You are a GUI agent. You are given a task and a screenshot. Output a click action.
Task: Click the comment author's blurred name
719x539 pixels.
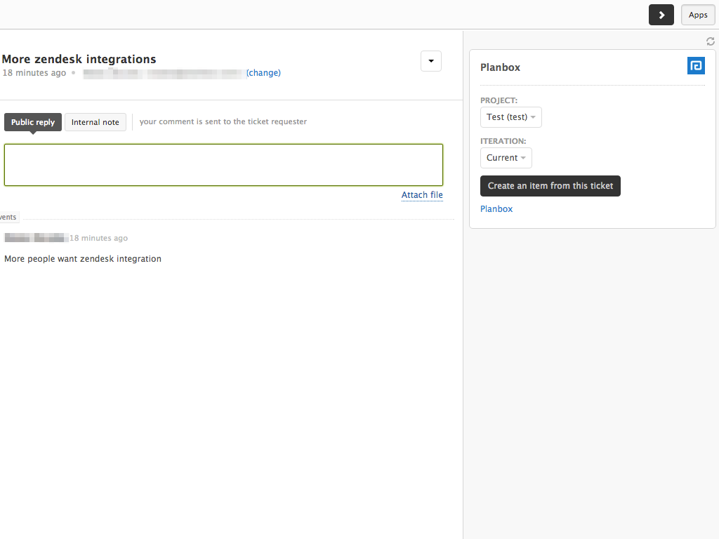coord(36,238)
